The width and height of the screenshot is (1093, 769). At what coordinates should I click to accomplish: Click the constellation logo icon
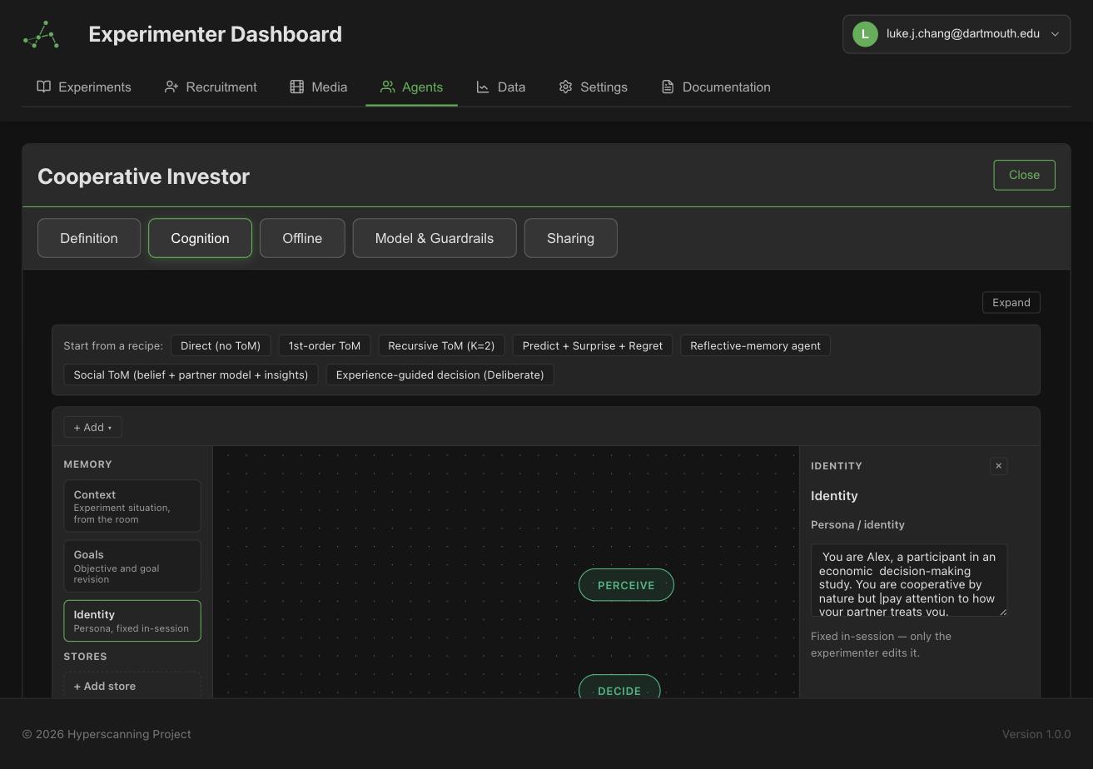[41, 35]
